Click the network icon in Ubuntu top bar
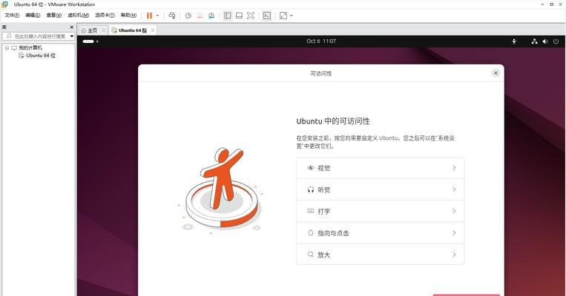The width and height of the screenshot is (566, 296). (x=534, y=41)
